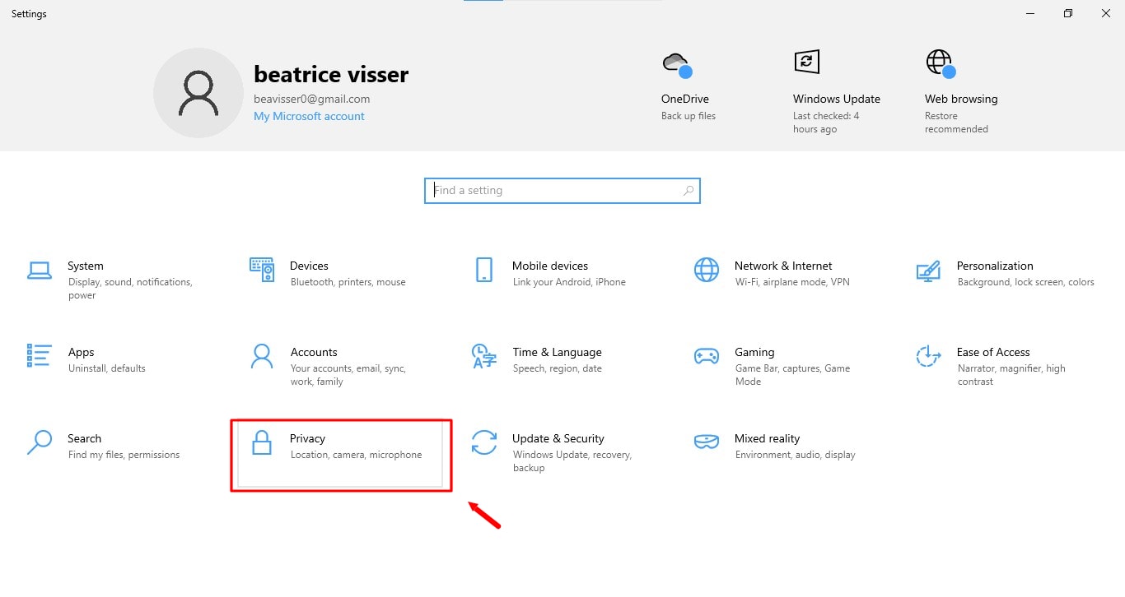Click the 'Restore recommended' text

(956, 123)
